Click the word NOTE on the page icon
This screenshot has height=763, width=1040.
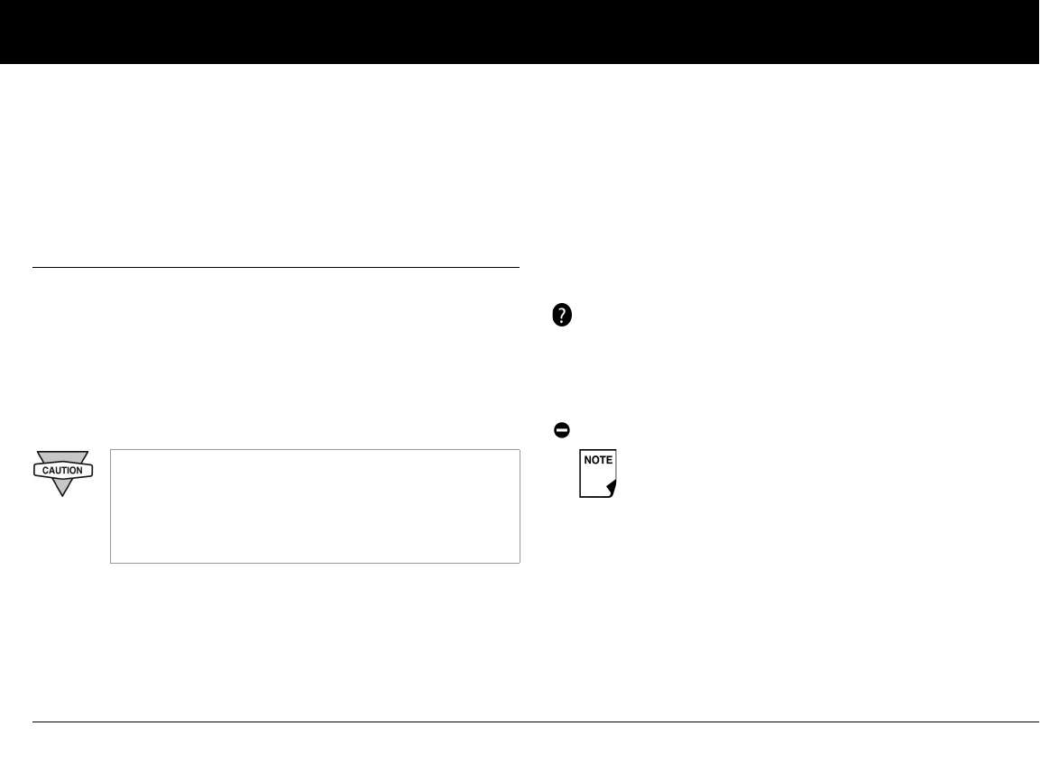point(597,460)
